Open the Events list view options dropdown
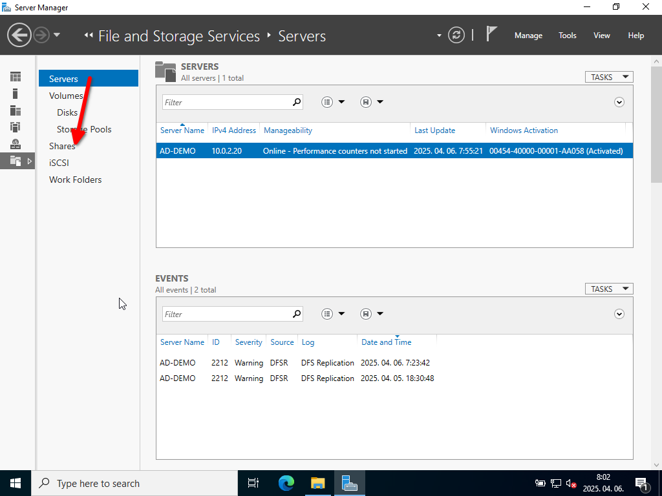662x496 pixels. coord(333,314)
